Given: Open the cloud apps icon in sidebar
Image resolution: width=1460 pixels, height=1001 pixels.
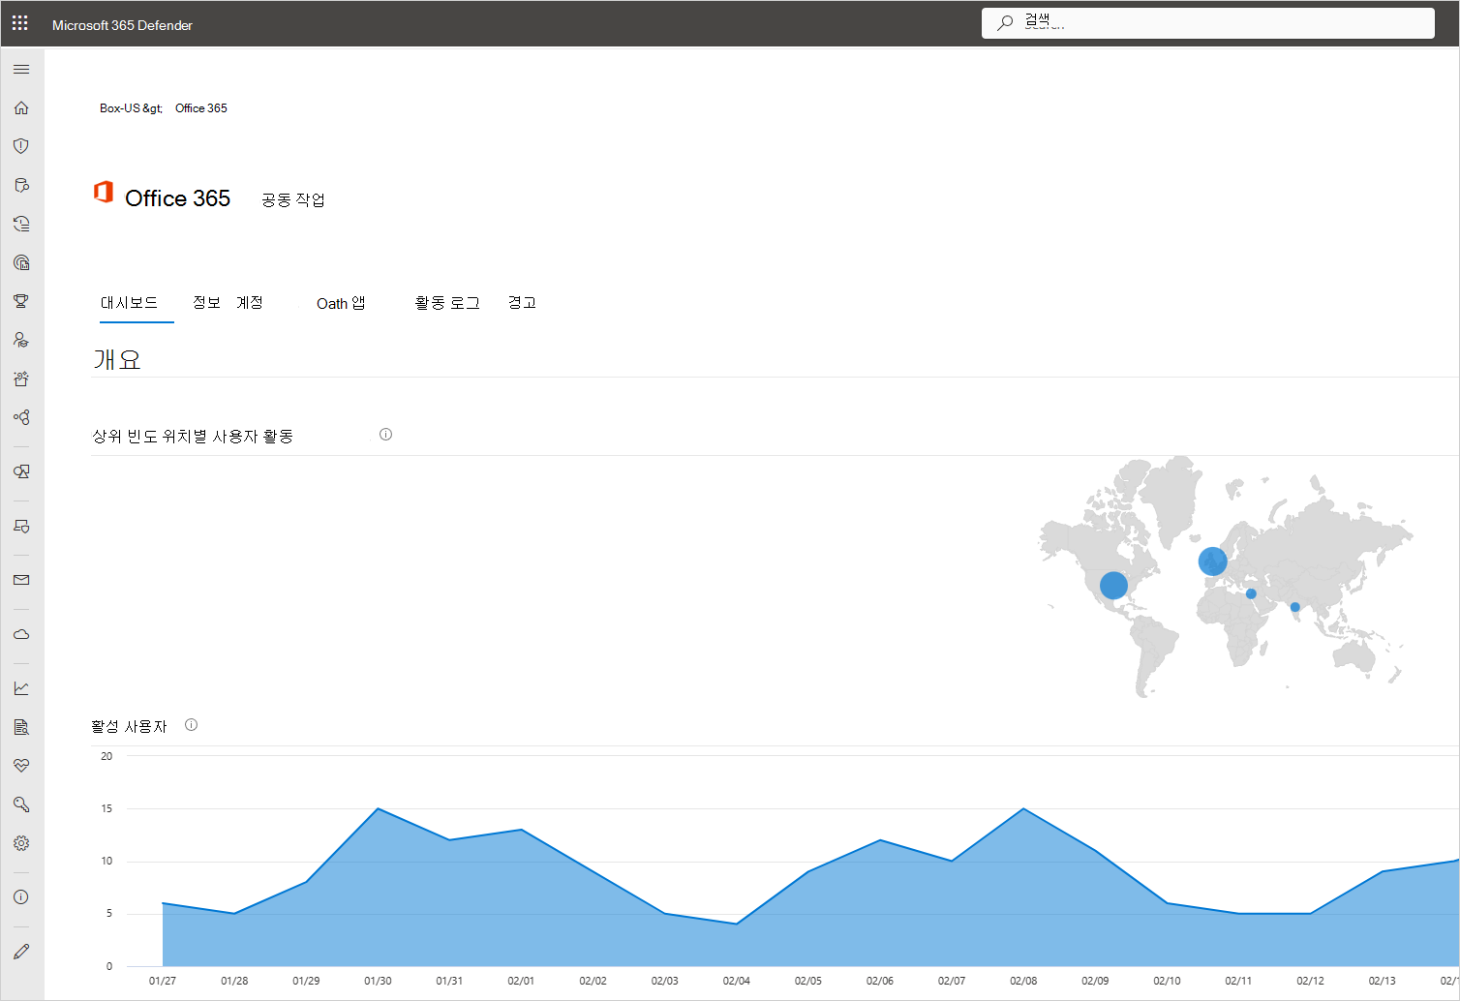Looking at the screenshot, I should pos(20,634).
